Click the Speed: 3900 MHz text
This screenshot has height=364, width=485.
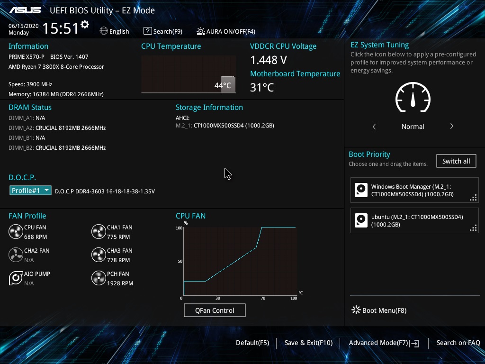click(30, 84)
